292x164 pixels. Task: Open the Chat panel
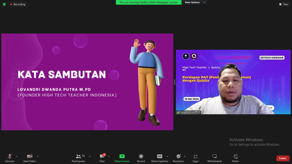[102, 158]
